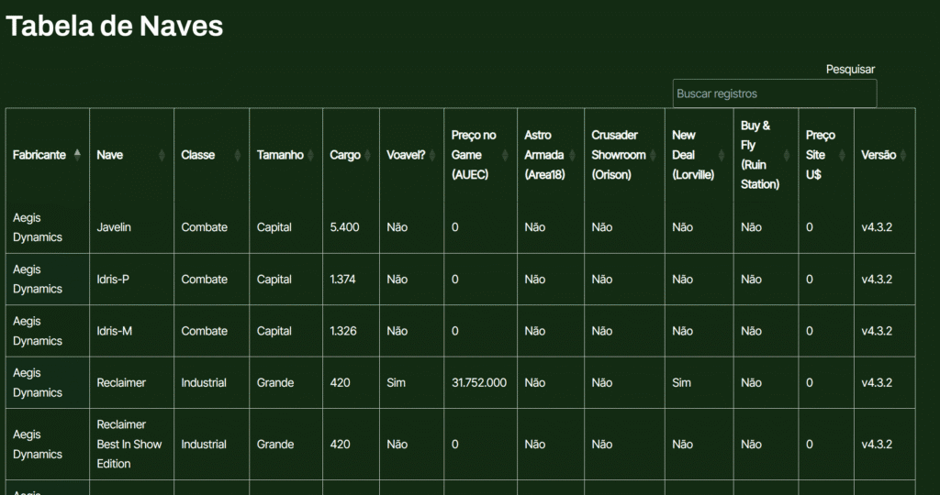Click the sort icon in Nave column
This screenshot has height=495, width=940.
coord(162,155)
